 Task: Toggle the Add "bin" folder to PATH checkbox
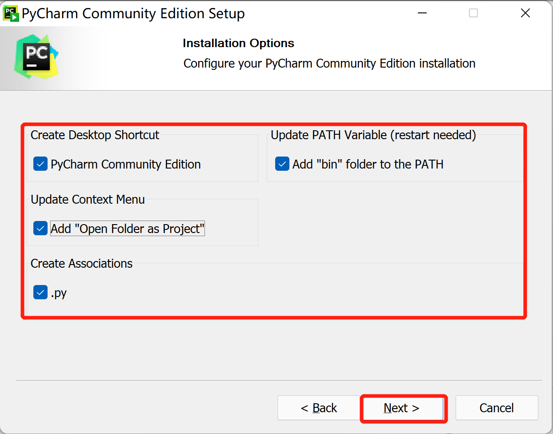pos(282,164)
